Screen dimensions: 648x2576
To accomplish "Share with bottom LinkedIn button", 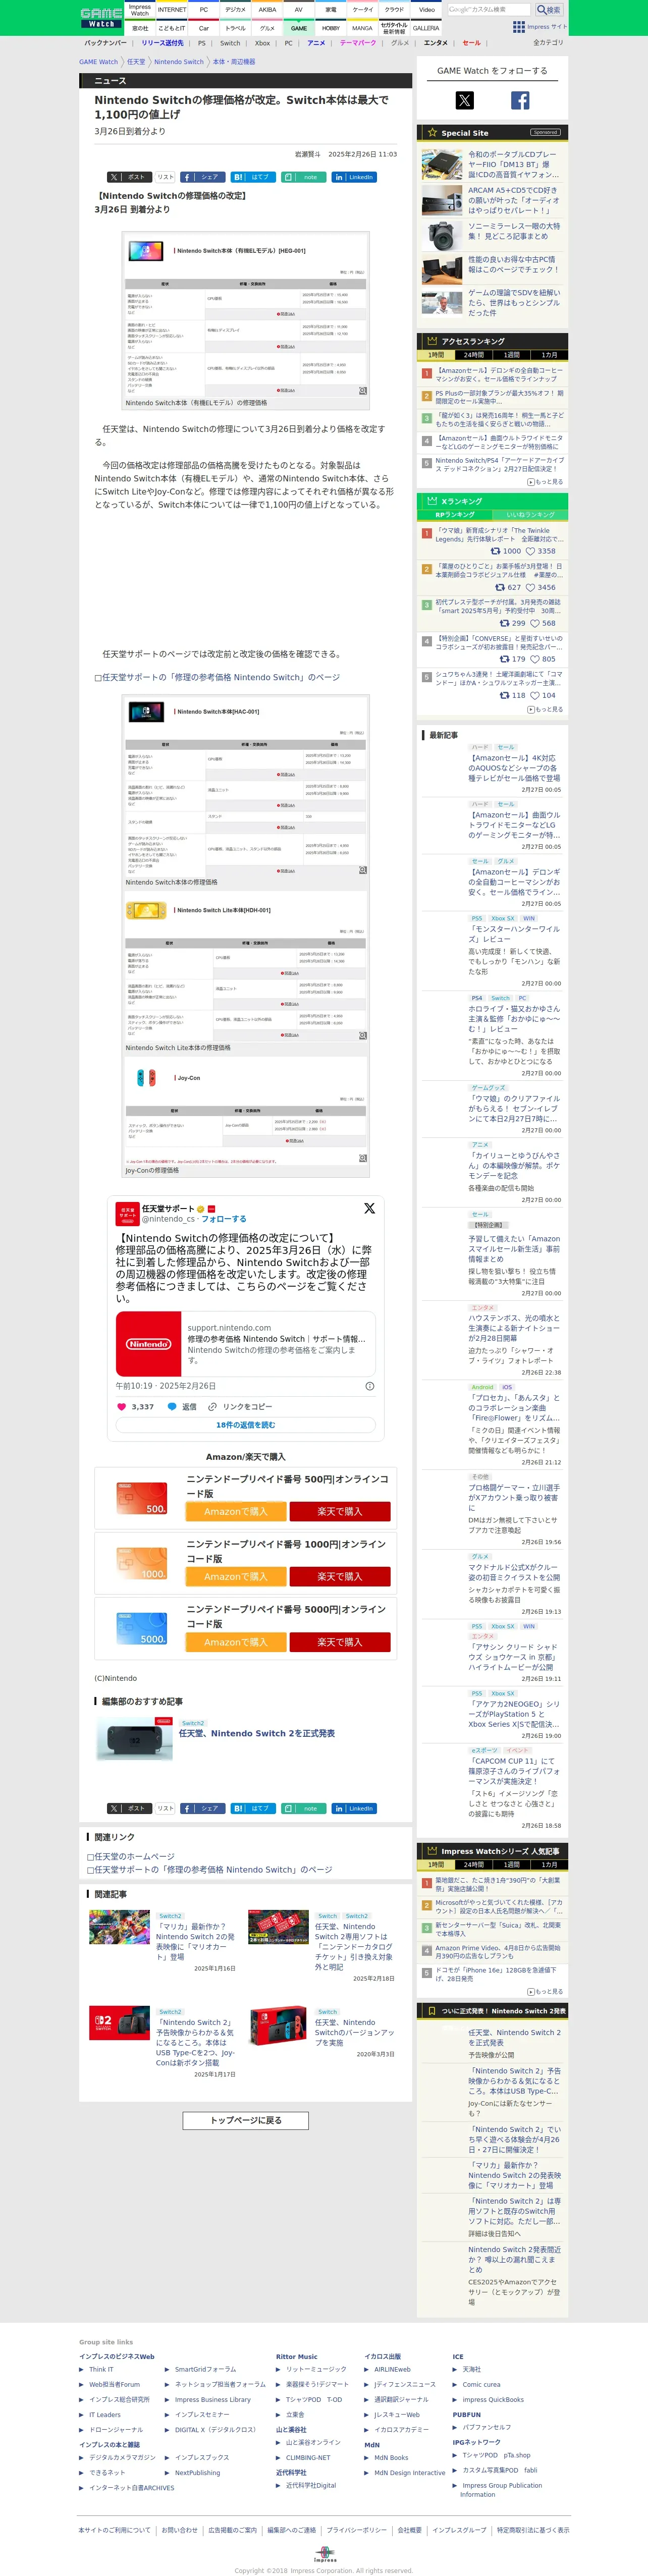I will point(354,1808).
